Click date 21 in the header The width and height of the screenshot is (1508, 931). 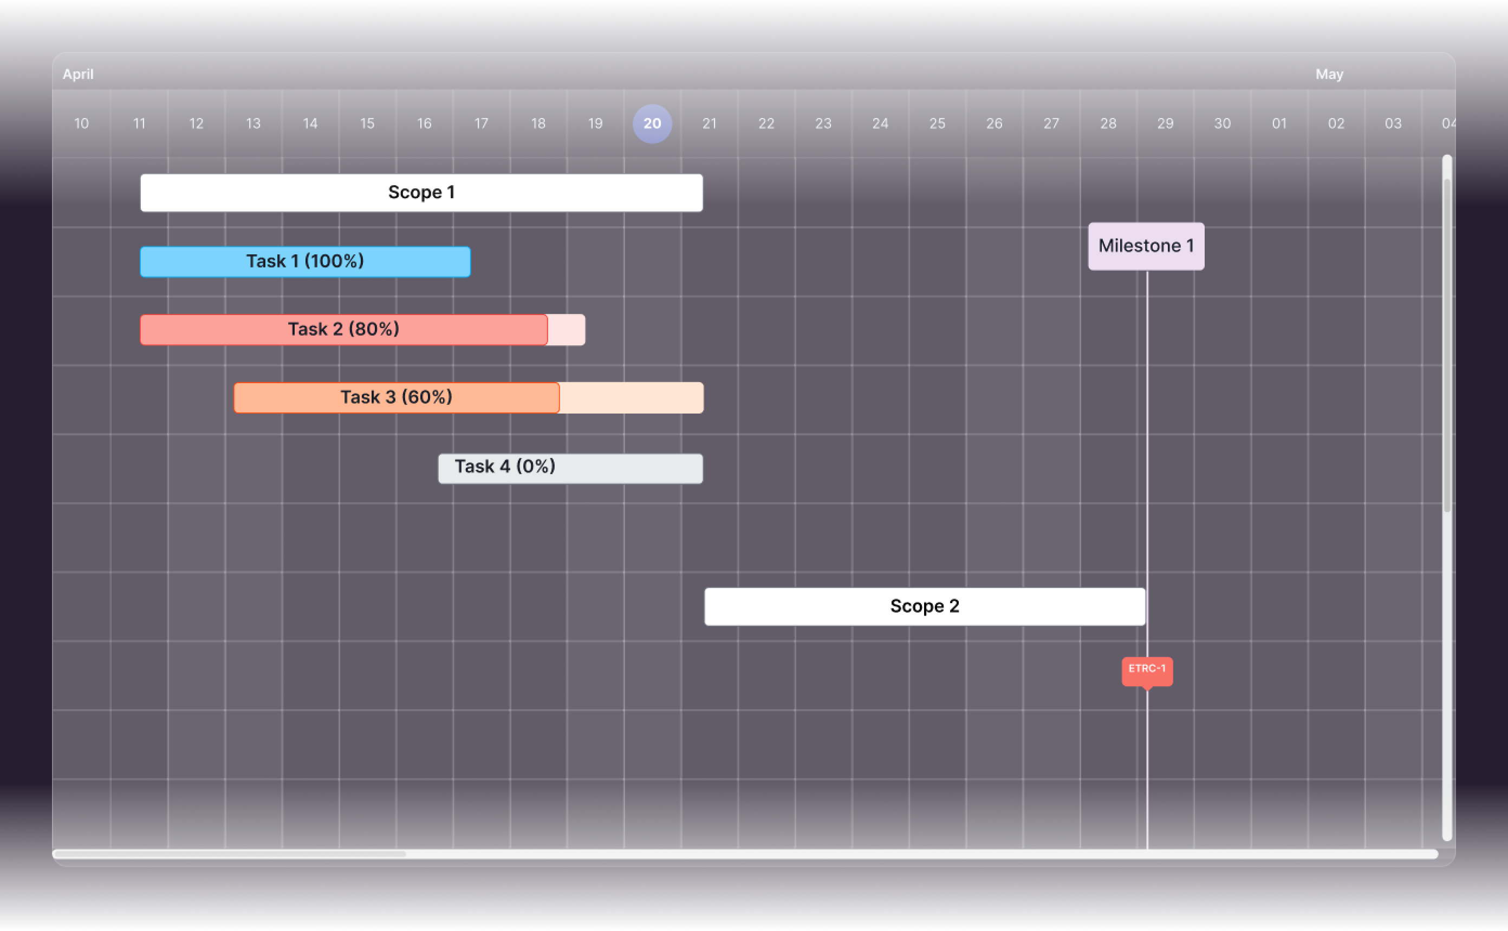point(710,124)
